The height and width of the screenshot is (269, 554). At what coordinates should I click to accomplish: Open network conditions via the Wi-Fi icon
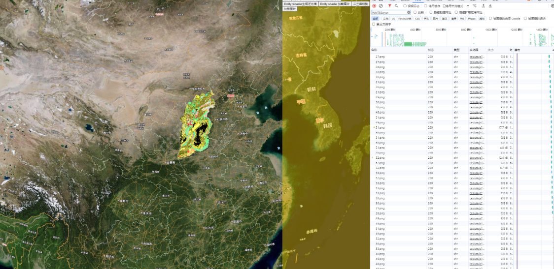pos(476,6)
